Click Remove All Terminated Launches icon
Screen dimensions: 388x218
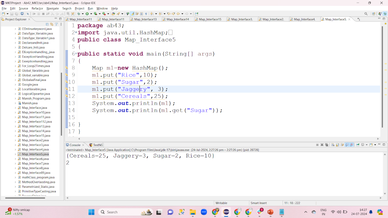click(327, 145)
